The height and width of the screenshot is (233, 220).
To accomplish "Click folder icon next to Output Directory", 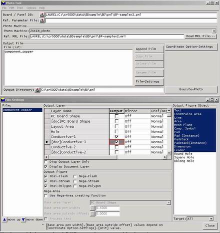I will [x=37, y=90].
